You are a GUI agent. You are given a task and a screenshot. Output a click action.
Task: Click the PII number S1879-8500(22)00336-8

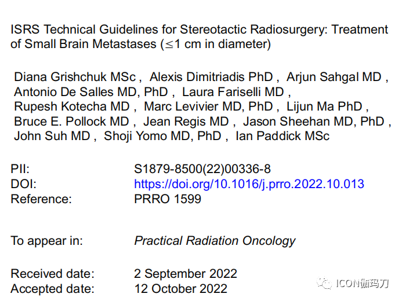(202, 169)
